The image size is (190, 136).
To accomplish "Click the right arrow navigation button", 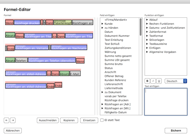I will [x=13, y=120].
